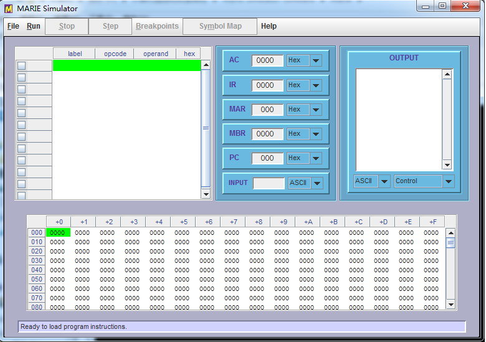Click memory table scroll down arrow

(451, 305)
